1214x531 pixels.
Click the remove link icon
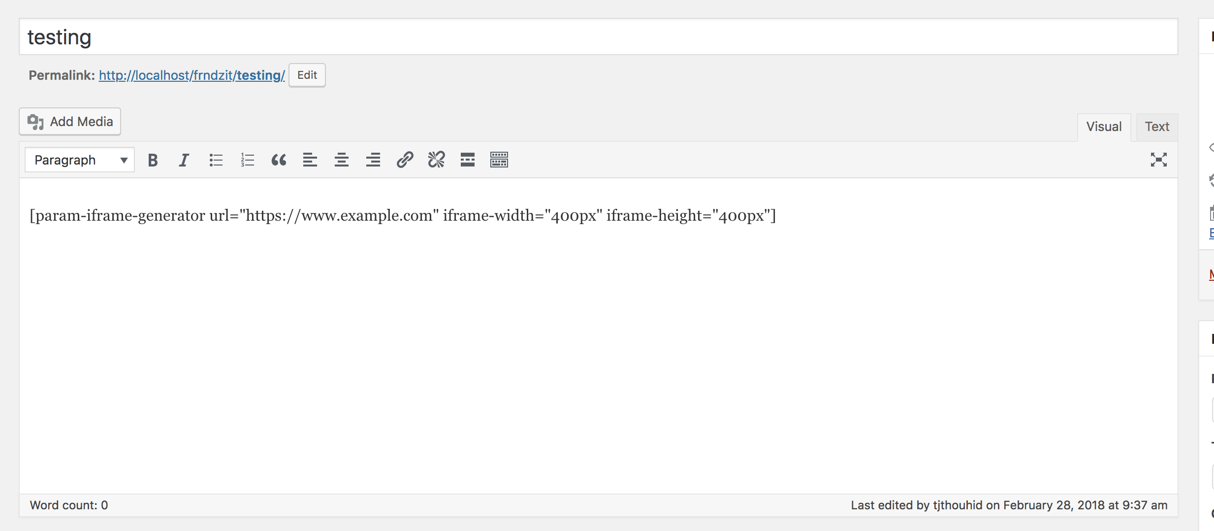[x=436, y=160]
